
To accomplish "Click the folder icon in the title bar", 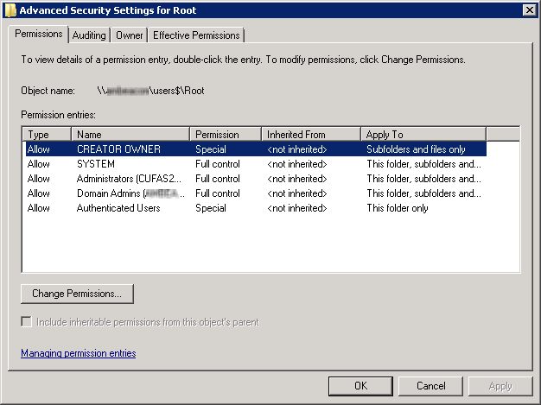I will tap(10, 9).
